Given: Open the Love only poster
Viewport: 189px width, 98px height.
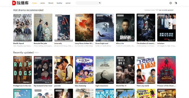Looking at the screenshot, I should click(x=64, y=27).
